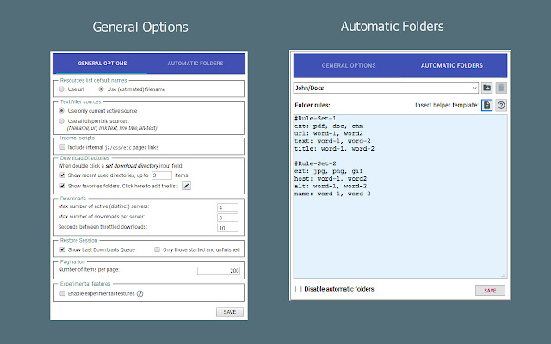Viewport: 551px width, 344px height.
Task: Select the Use url radio button
Action: click(x=61, y=89)
